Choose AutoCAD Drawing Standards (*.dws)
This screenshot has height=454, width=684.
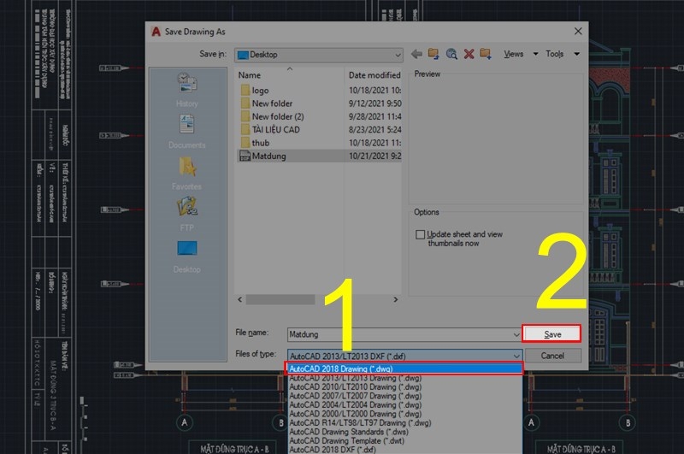(404, 432)
